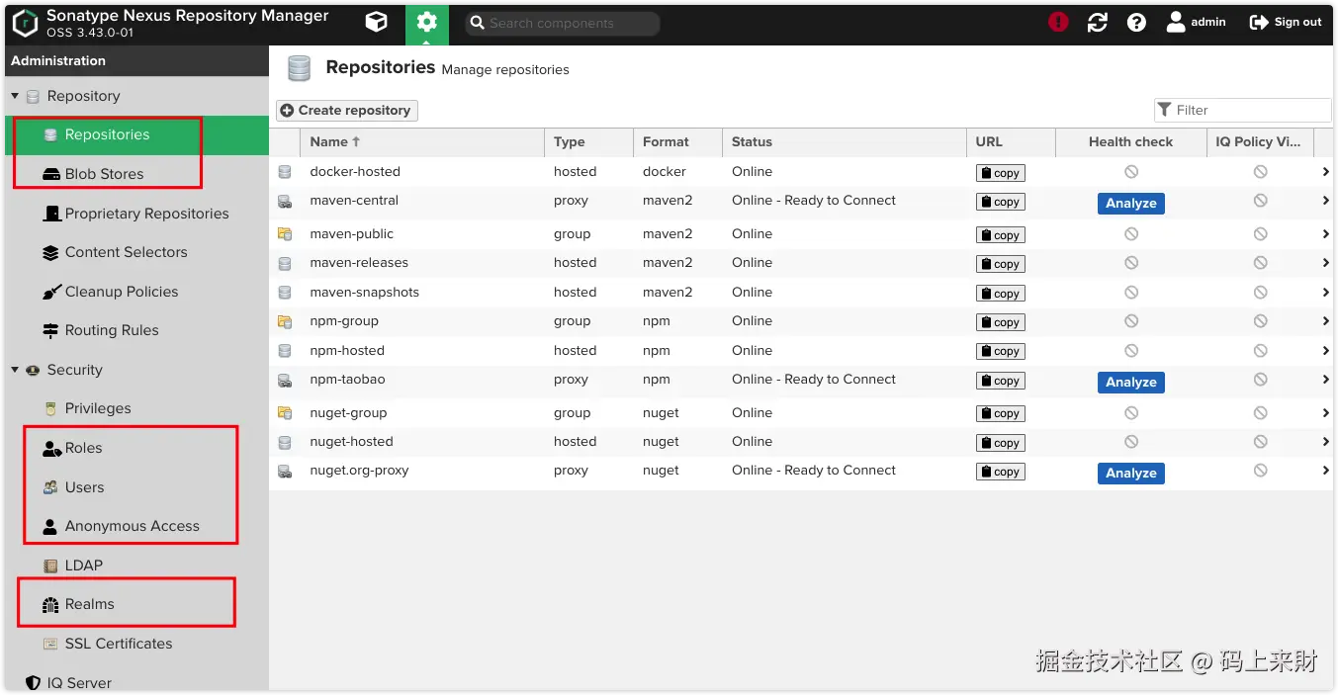Open SSL Certificates in sidebar
The image size is (1338, 695).
[119, 644]
